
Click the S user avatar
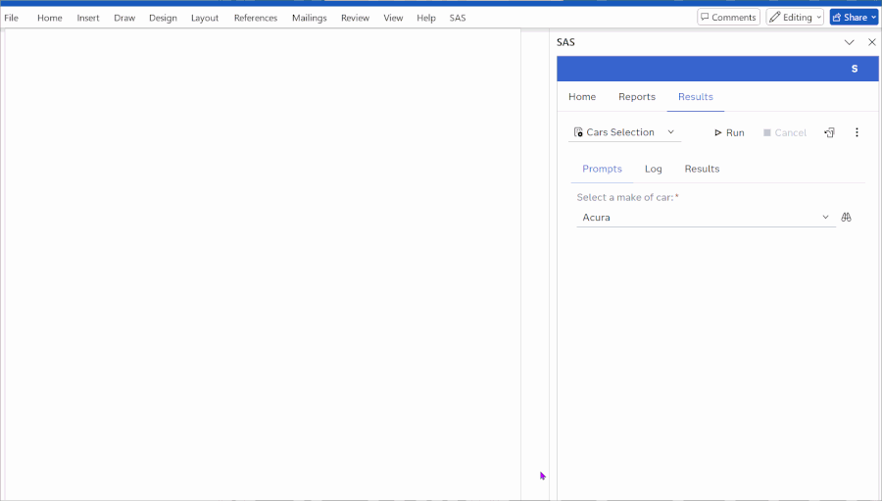coord(855,69)
